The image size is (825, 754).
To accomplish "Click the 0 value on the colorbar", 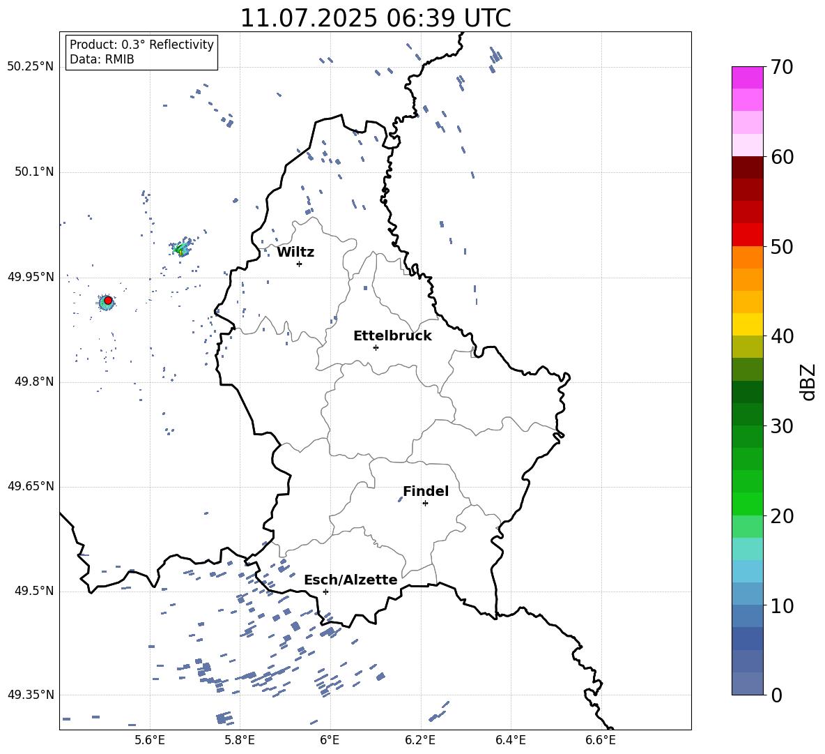I will 776,695.
